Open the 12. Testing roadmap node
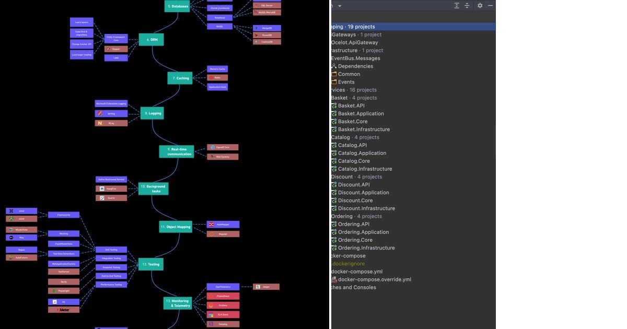627x329 pixels. coord(150,264)
